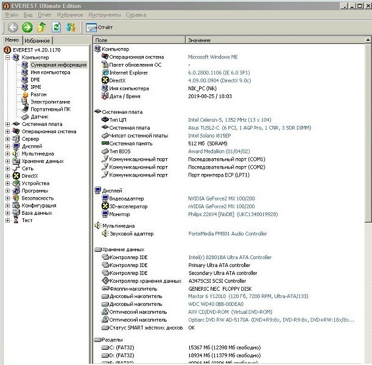
Task: Open the Intel Solano i815EP chipset link
Action: (x=209, y=136)
